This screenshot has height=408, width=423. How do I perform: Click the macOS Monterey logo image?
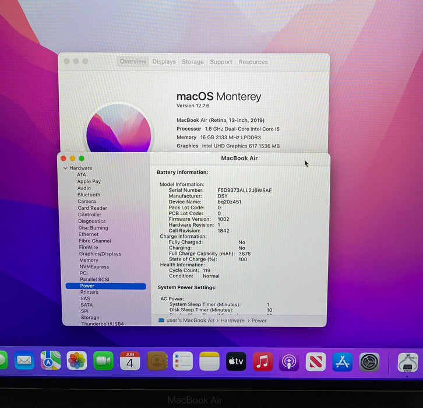[x=119, y=128]
